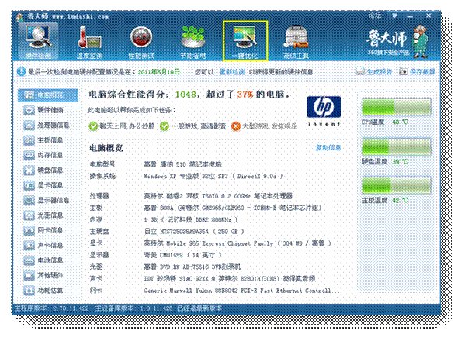Image resolution: width=468 pixels, height=341 pixels.
Task: Close the 鲁大师 window
Action: (x=428, y=15)
